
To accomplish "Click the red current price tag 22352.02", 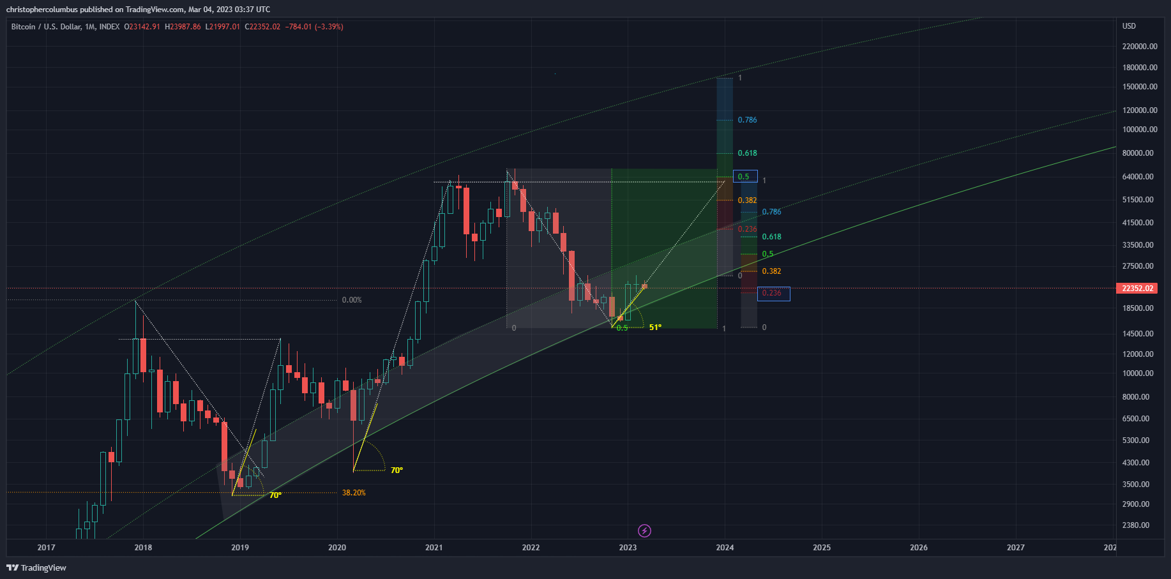I will point(1138,289).
